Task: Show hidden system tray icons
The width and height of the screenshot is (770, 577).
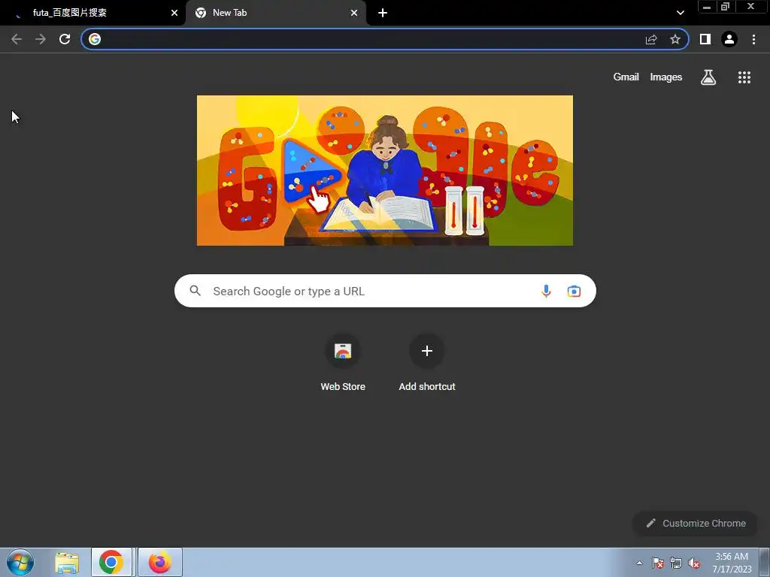Action: pos(639,563)
